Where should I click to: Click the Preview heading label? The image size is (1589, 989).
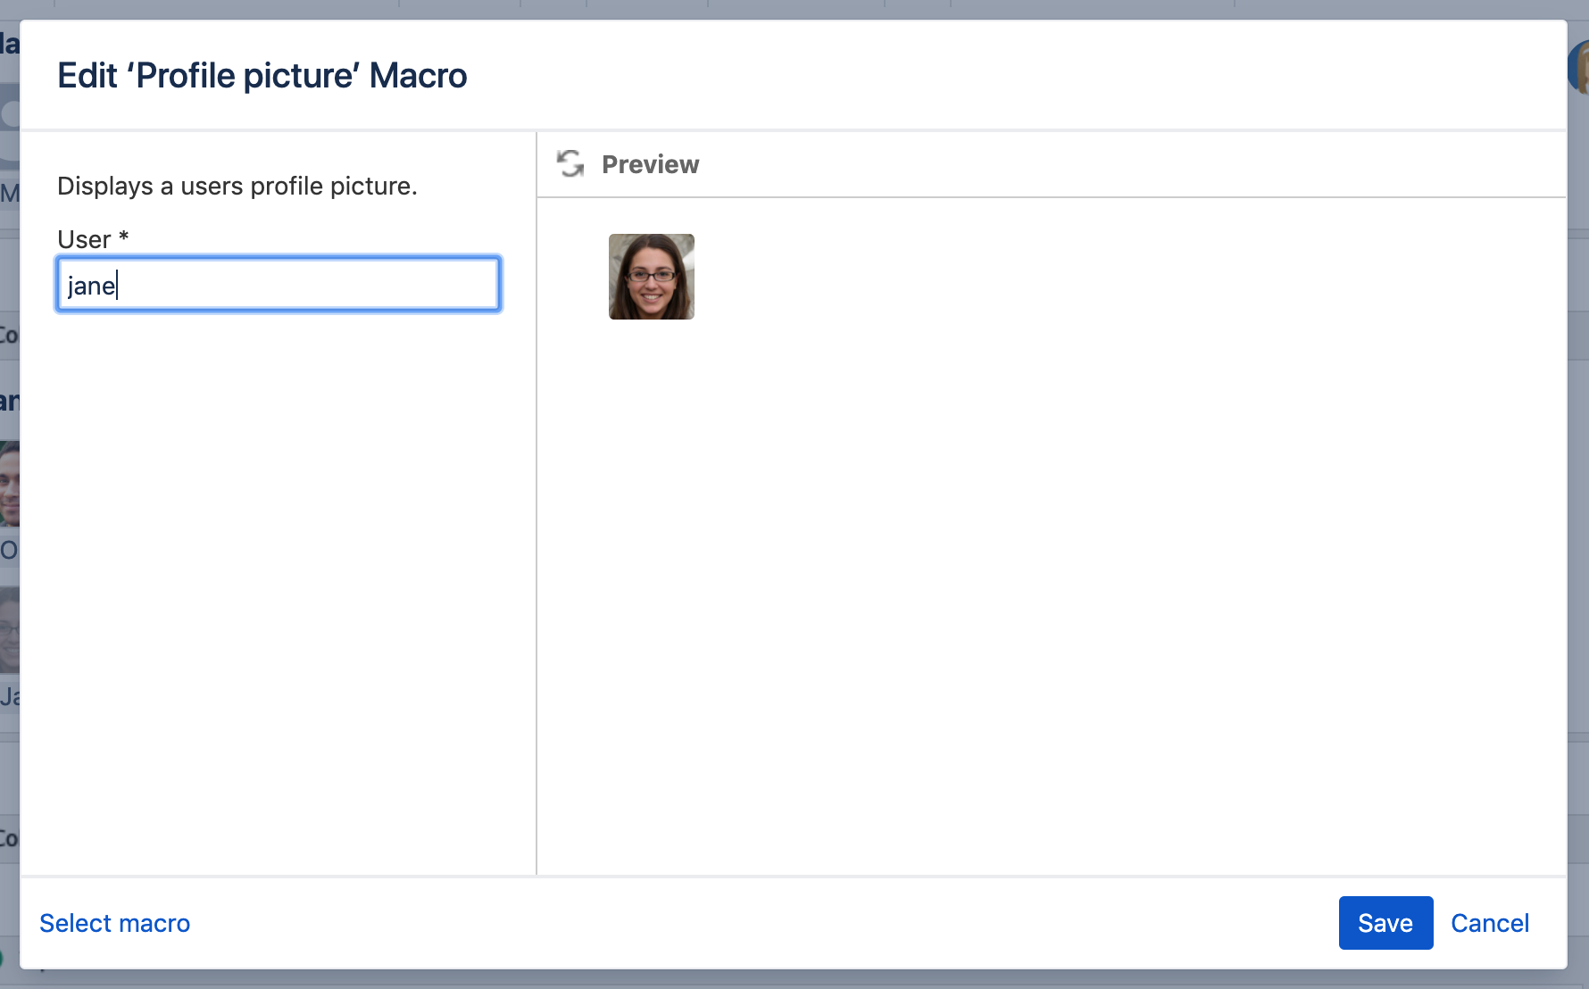(x=650, y=164)
